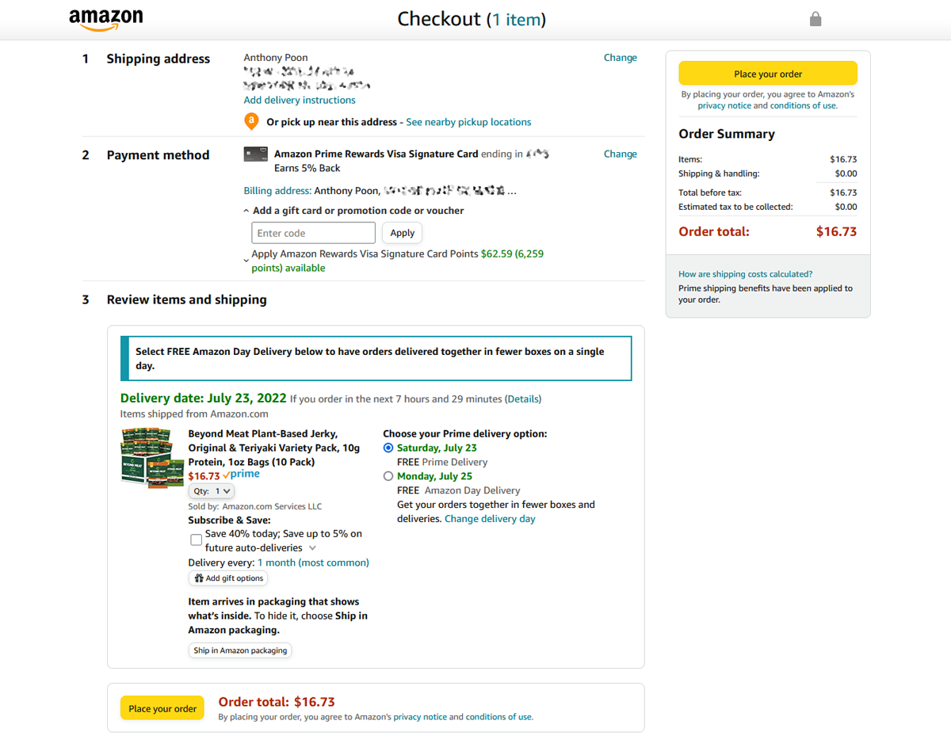Open Add gift options

click(x=229, y=578)
